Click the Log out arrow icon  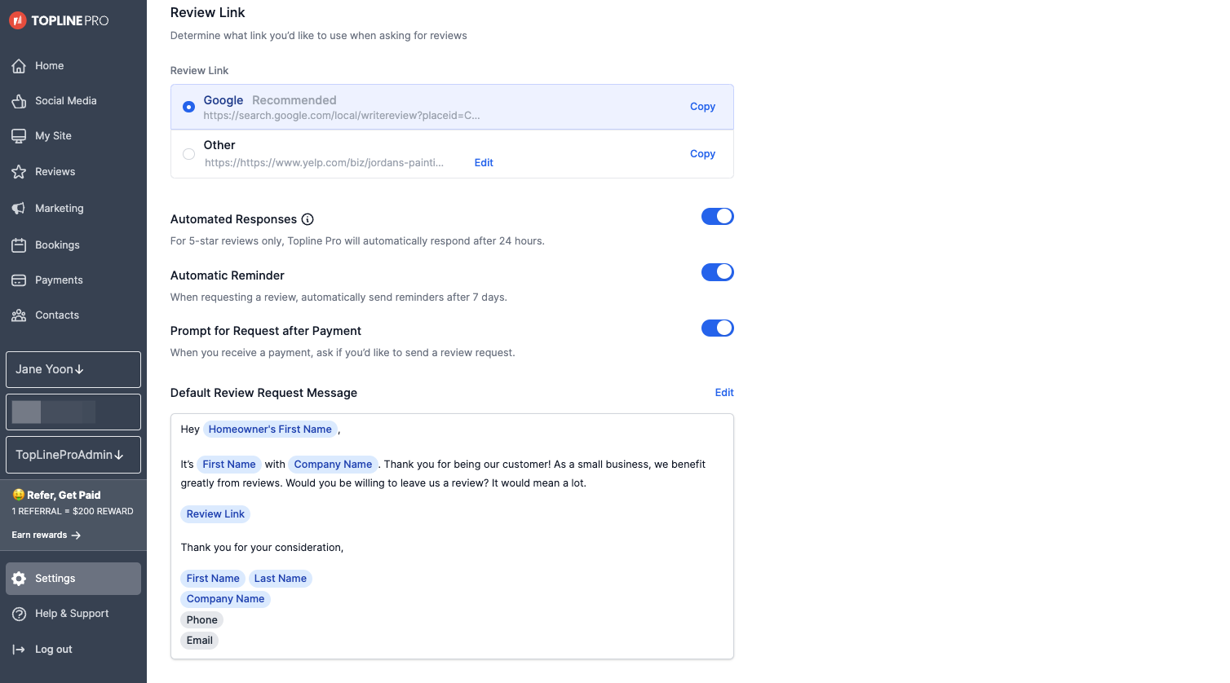point(19,650)
